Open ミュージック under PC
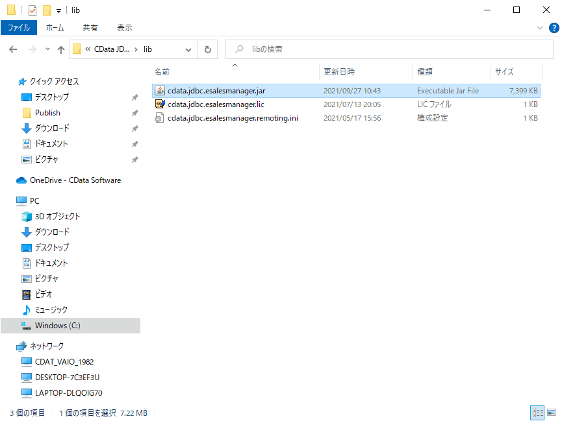 pyautogui.click(x=51, y=310)
